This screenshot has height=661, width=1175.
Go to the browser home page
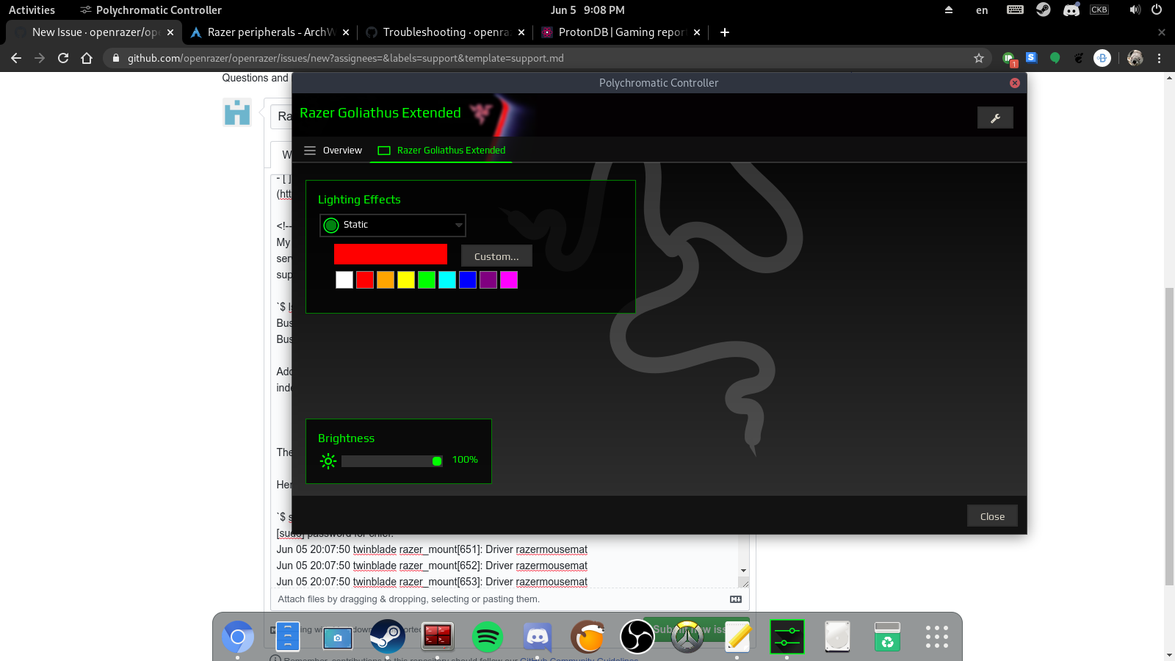pos(87,58)
